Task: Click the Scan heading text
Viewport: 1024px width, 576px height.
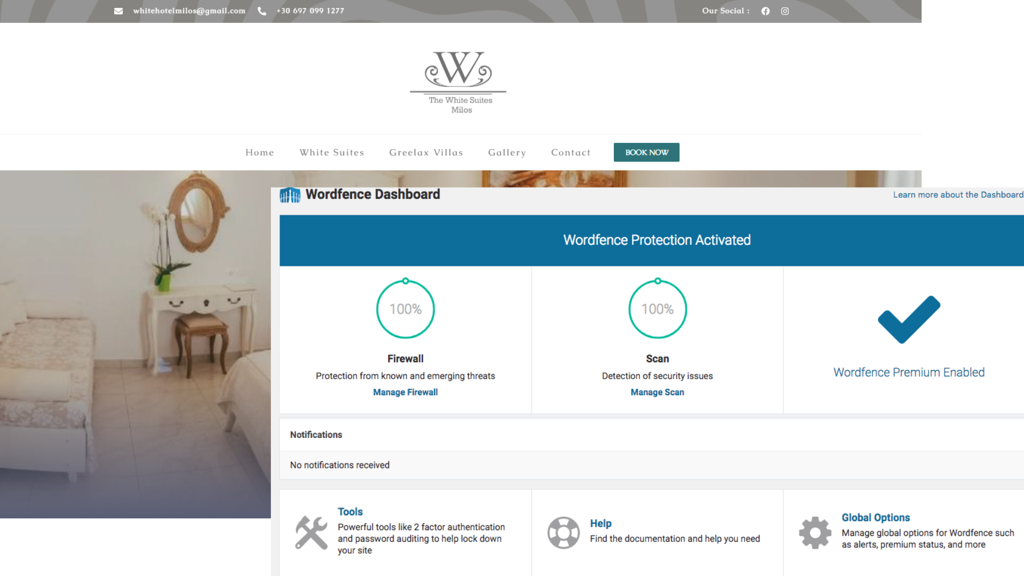Action: tap(658, 359)
